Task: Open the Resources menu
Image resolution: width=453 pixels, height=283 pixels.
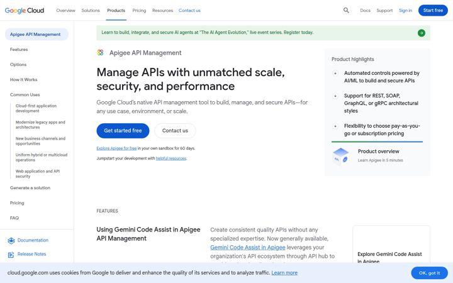Action: [163, 11]
